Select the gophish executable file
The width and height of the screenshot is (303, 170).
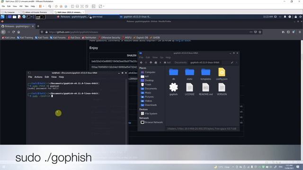174,89
